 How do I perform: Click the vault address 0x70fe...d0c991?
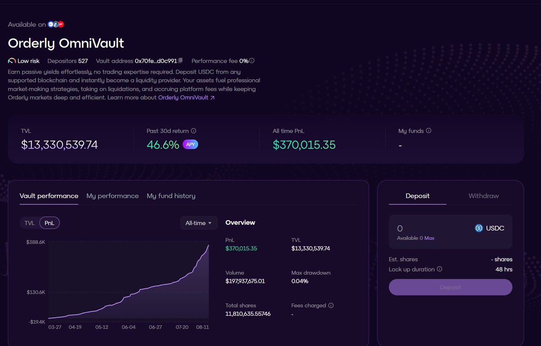(156, 61)
